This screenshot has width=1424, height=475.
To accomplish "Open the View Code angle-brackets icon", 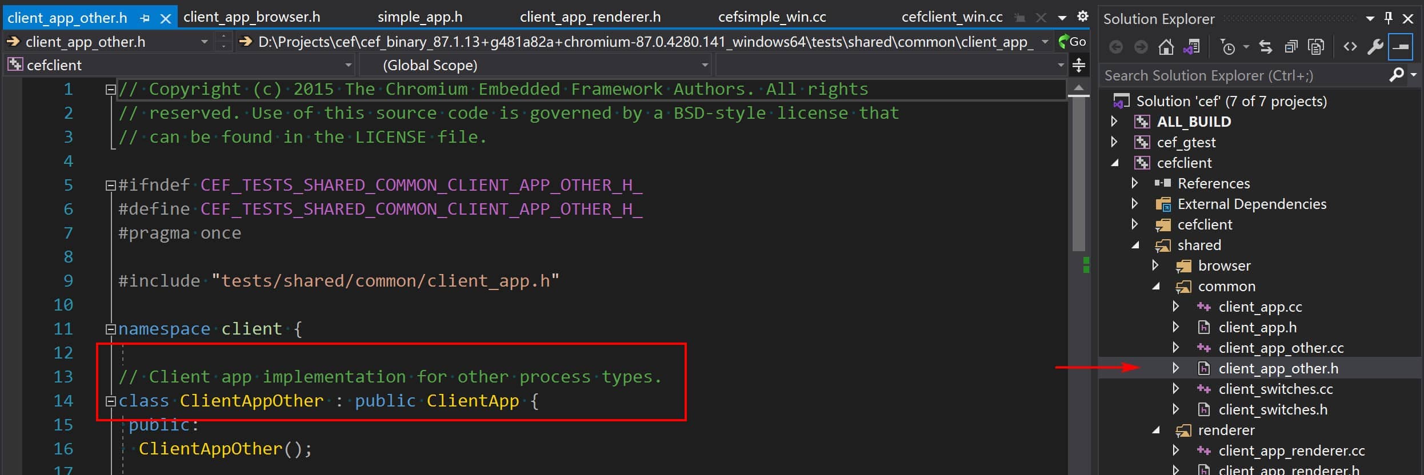I will coord(1350,47).
